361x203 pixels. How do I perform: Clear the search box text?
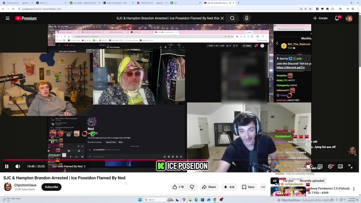tap(222, 18)
